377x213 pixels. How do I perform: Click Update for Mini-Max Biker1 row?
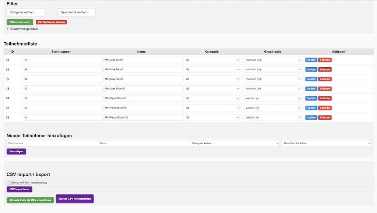[311, 60]
